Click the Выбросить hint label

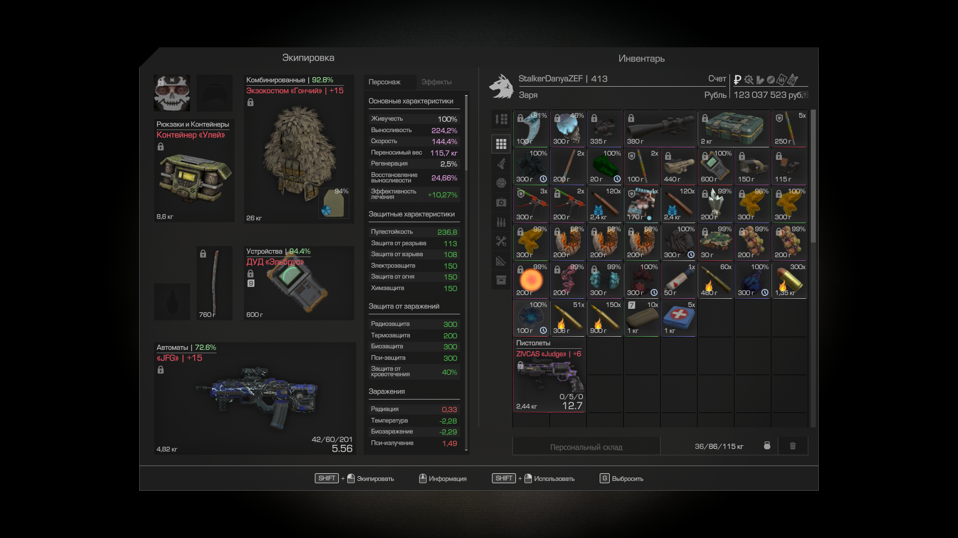pyautogui.click(x=628, y=479)
